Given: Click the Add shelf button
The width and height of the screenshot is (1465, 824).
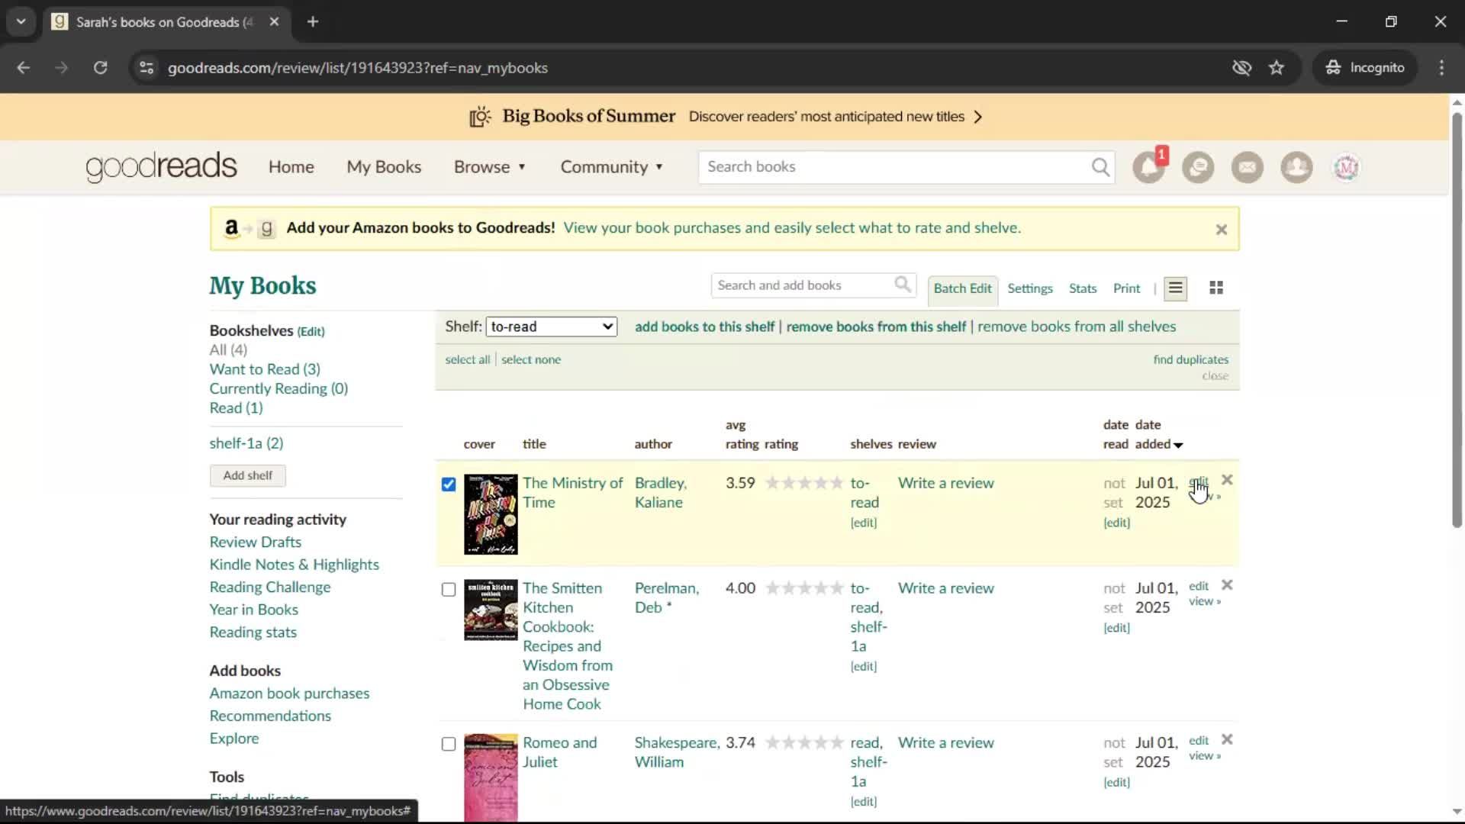Looking at the screenshot, I should [248, 475].
